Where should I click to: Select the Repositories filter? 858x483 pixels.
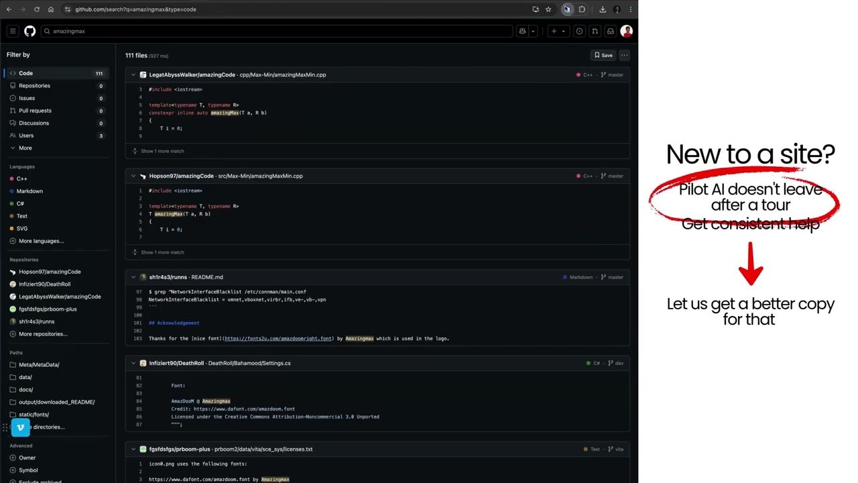click(x=56, y=86)
